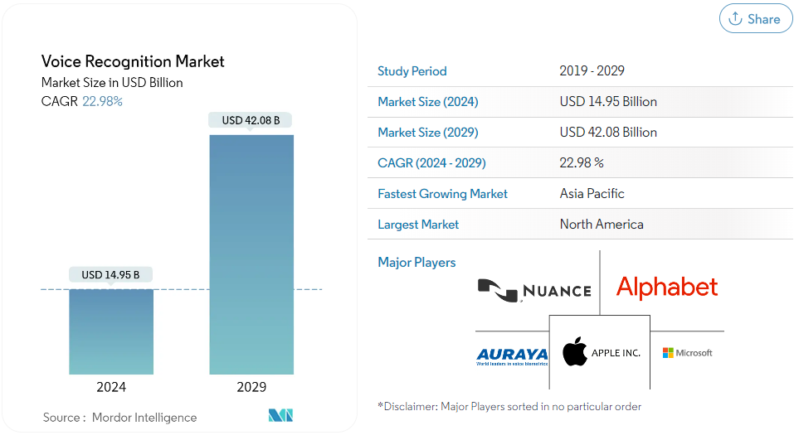This screenshot has width=794, height=440.
Task: Click the Nuance logo
Action: click(x=534, y=289)
